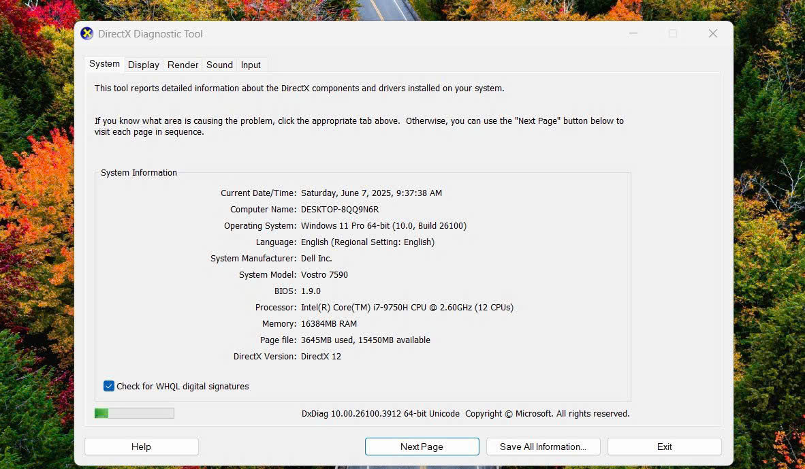Image resolution: width=805 pixels, height=469 pixels.
Task: Click the BIOS version 1.9.0
Action: (311, 291)
